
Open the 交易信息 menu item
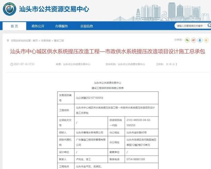pos(86,26)
